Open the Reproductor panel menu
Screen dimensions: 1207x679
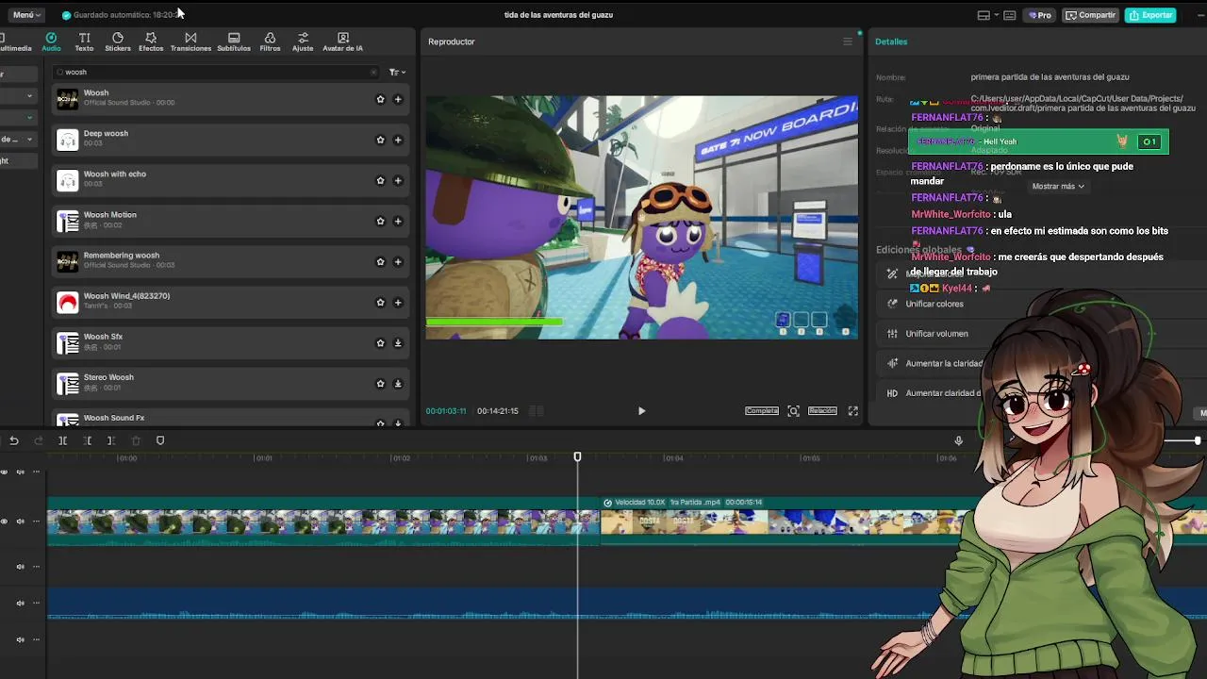(x=848, y=41)
